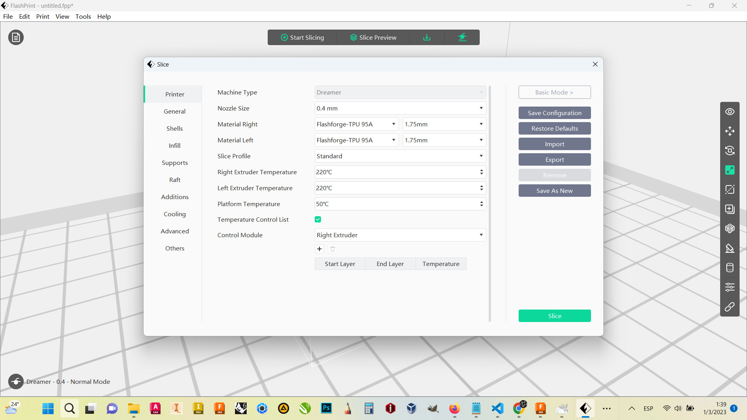Select the Cut tool

pyautogui.click(x=730, y=189)
